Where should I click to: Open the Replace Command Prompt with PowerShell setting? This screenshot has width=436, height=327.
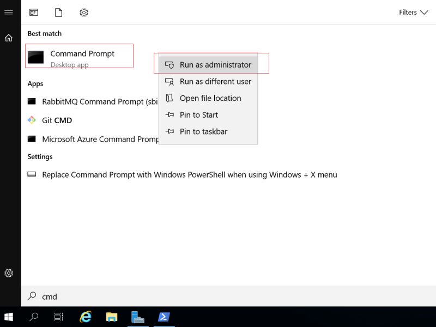189,174
